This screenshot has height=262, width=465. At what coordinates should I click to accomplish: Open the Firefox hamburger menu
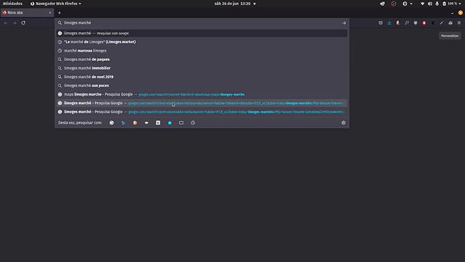(459, 23)
